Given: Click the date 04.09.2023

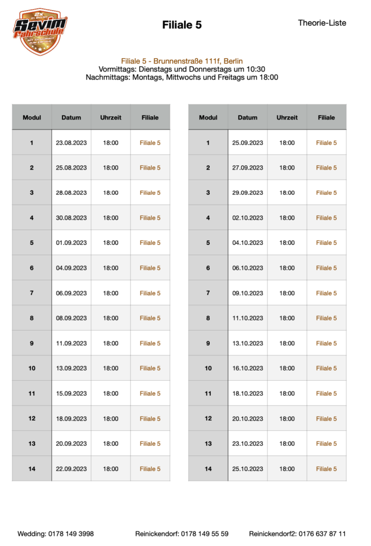Looking at the screenshot, I should (71, 268).
